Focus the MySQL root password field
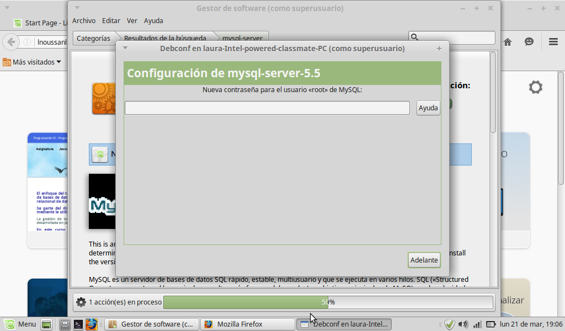 tap(267, 108)
